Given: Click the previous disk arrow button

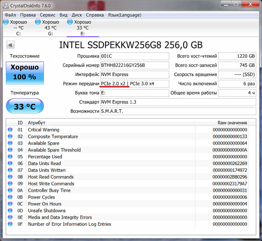Looking at the screenshot, I should click(x=10, y=45).
